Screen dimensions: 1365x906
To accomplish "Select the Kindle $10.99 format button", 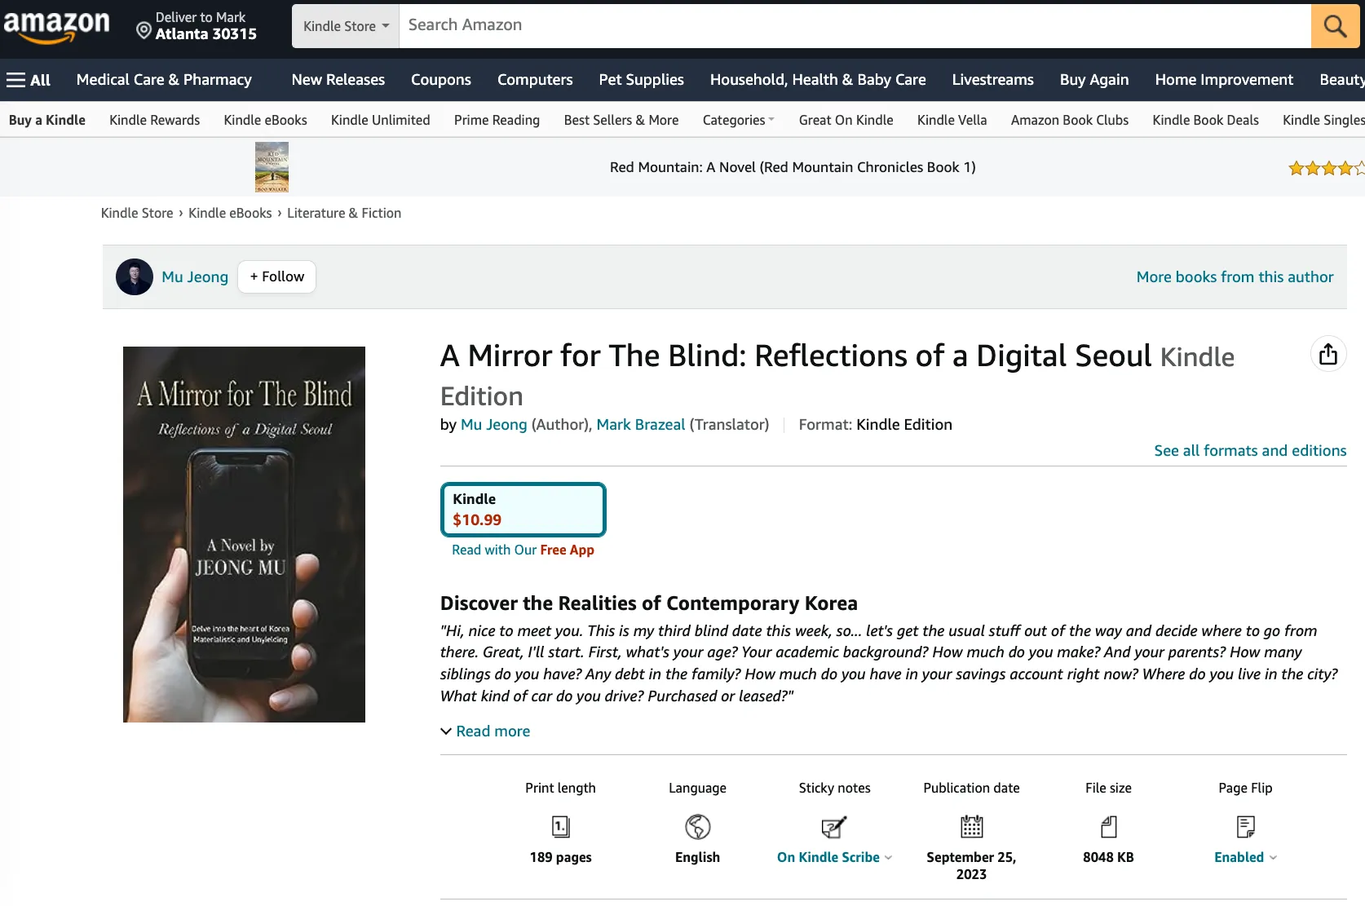I will [x=523, y=510].
